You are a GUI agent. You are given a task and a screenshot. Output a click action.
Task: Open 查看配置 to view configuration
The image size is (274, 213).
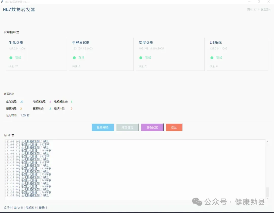click(152, 128)
